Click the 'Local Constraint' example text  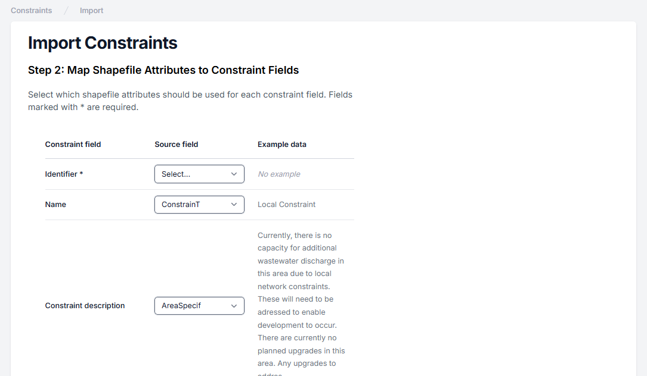pos(286,205)
